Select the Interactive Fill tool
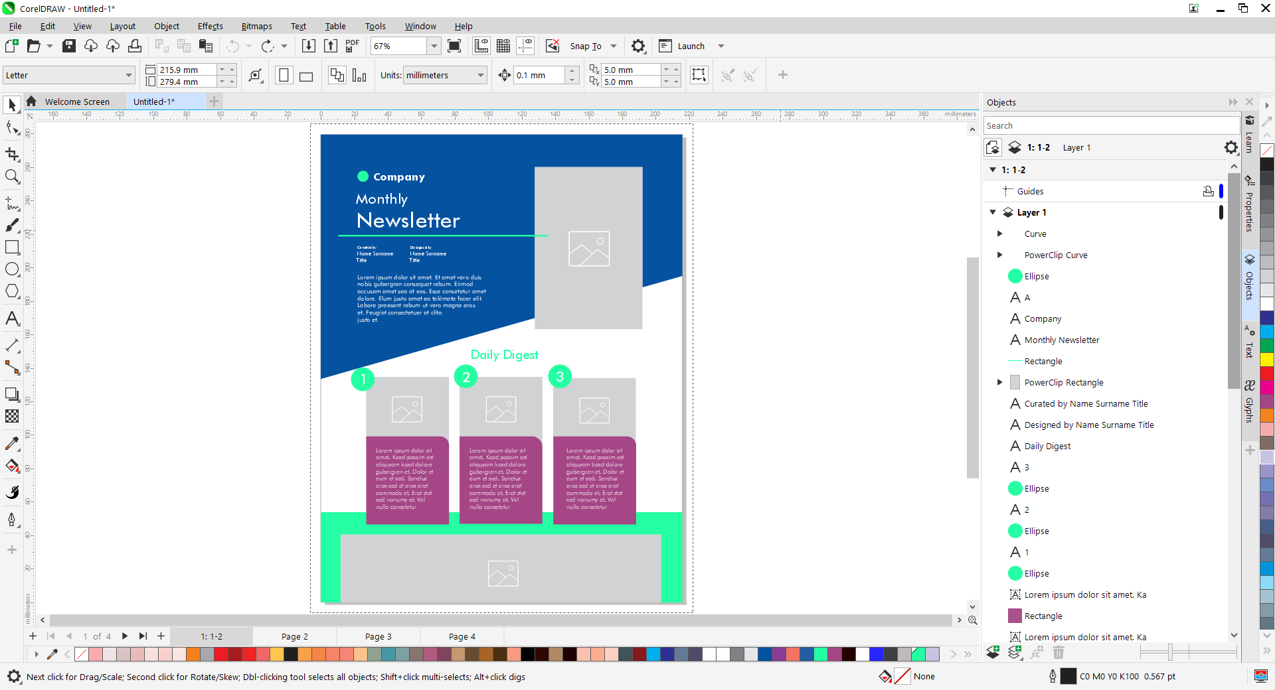 click(x=12, y=466)
